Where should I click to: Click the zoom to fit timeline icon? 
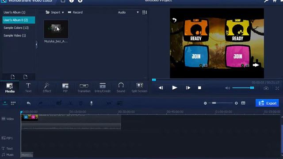click(x=243, y=103)
